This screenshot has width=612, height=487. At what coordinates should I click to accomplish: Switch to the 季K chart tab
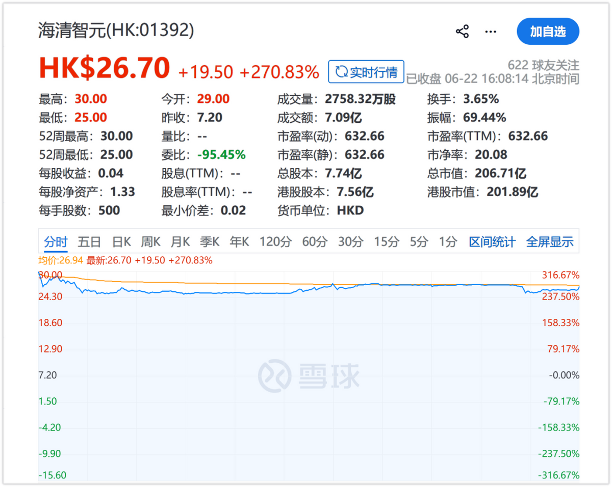(210, 242)
